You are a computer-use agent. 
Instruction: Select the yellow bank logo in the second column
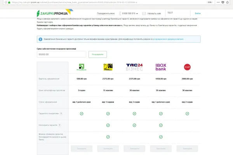[108, 67]
